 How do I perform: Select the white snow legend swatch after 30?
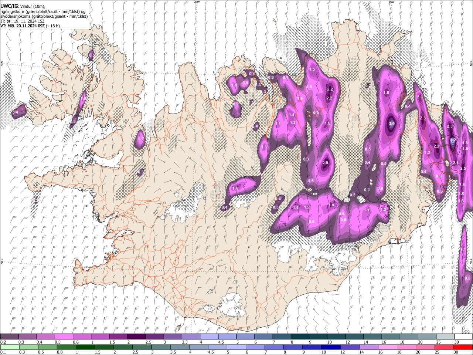point(463,337)
